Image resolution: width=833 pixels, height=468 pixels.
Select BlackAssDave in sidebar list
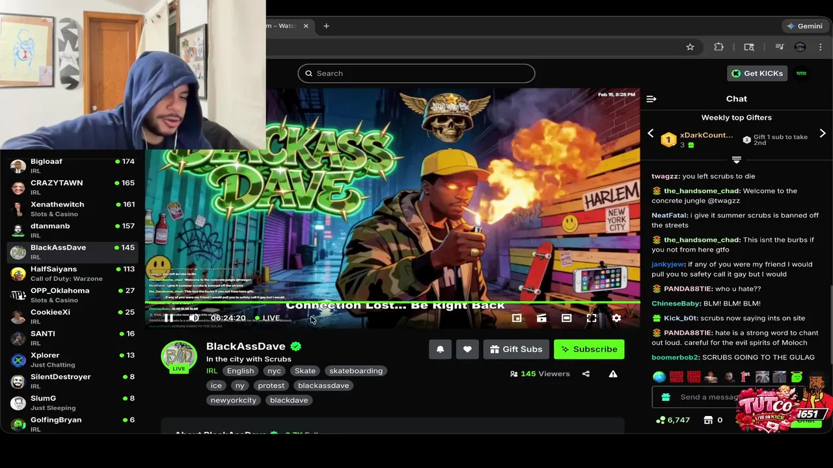(72, 252)
